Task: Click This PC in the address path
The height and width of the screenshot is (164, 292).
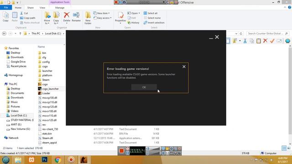Action: 36,33
